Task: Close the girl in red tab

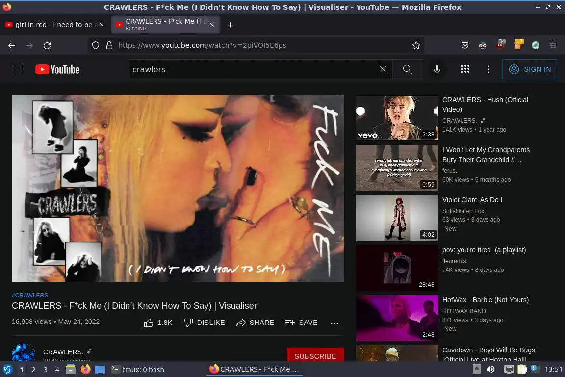Action: [102, 25]
